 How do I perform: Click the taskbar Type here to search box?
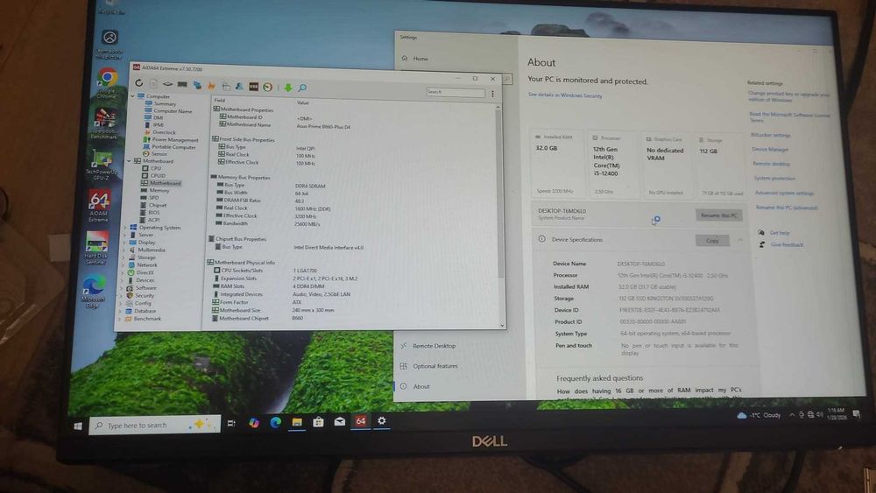point(154,426)
